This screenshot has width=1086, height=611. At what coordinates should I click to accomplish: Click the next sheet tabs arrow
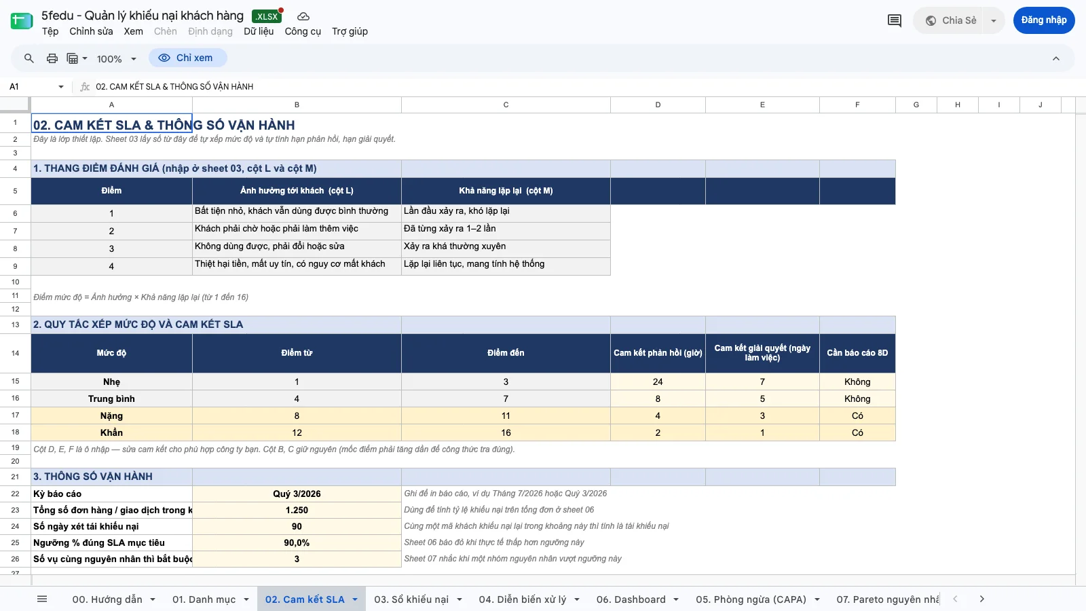(981, 599)
